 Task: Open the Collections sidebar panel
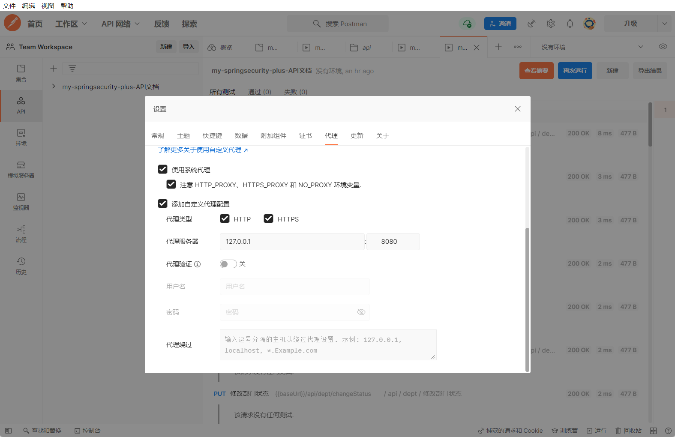click(x=21, y=73)
